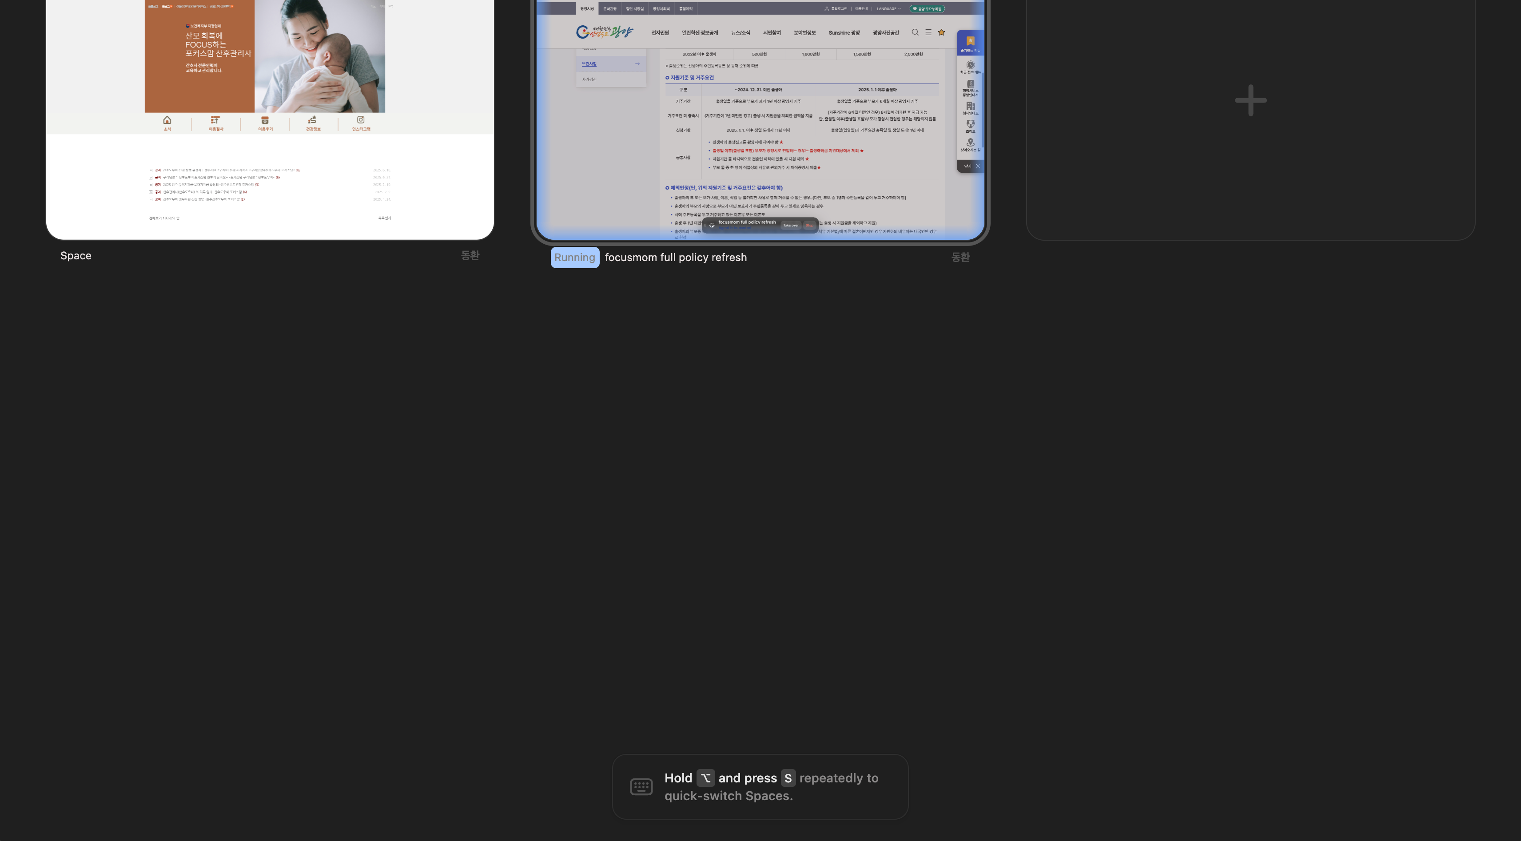Click Take over on the agent bar

pos(791,225)
